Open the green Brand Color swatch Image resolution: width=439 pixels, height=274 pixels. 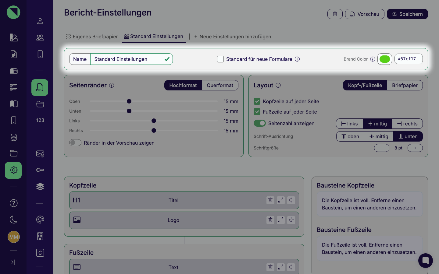(385, 59)
